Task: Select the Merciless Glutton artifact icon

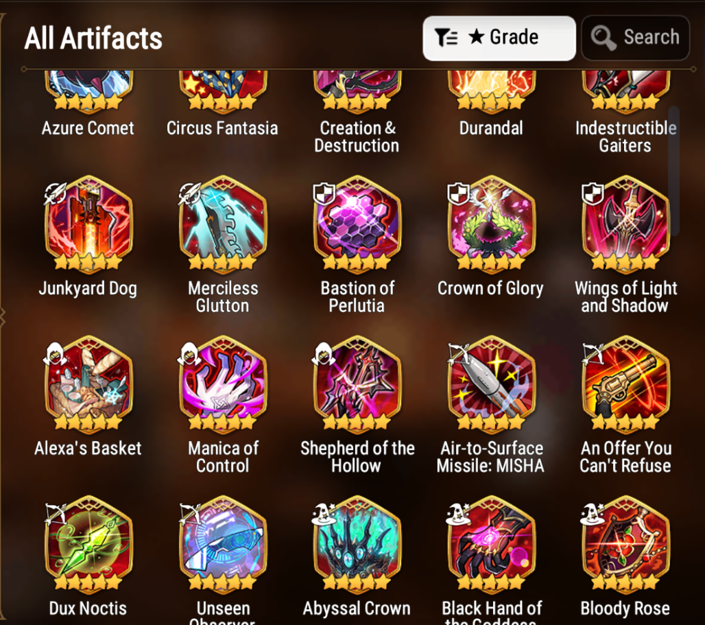Action: click(223, 224)
